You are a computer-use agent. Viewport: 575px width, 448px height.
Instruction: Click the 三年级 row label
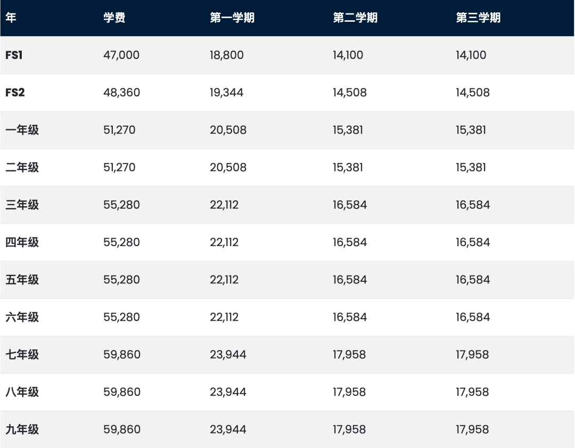coord(22,205)
